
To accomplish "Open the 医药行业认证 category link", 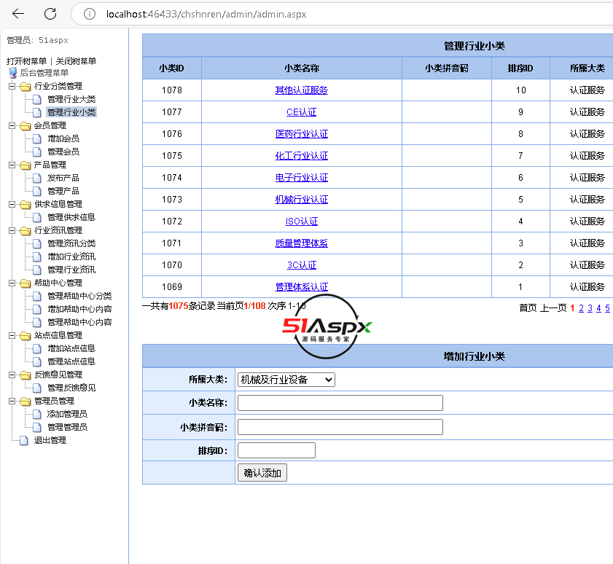I will pyautogui.click(x=302, y=134).
